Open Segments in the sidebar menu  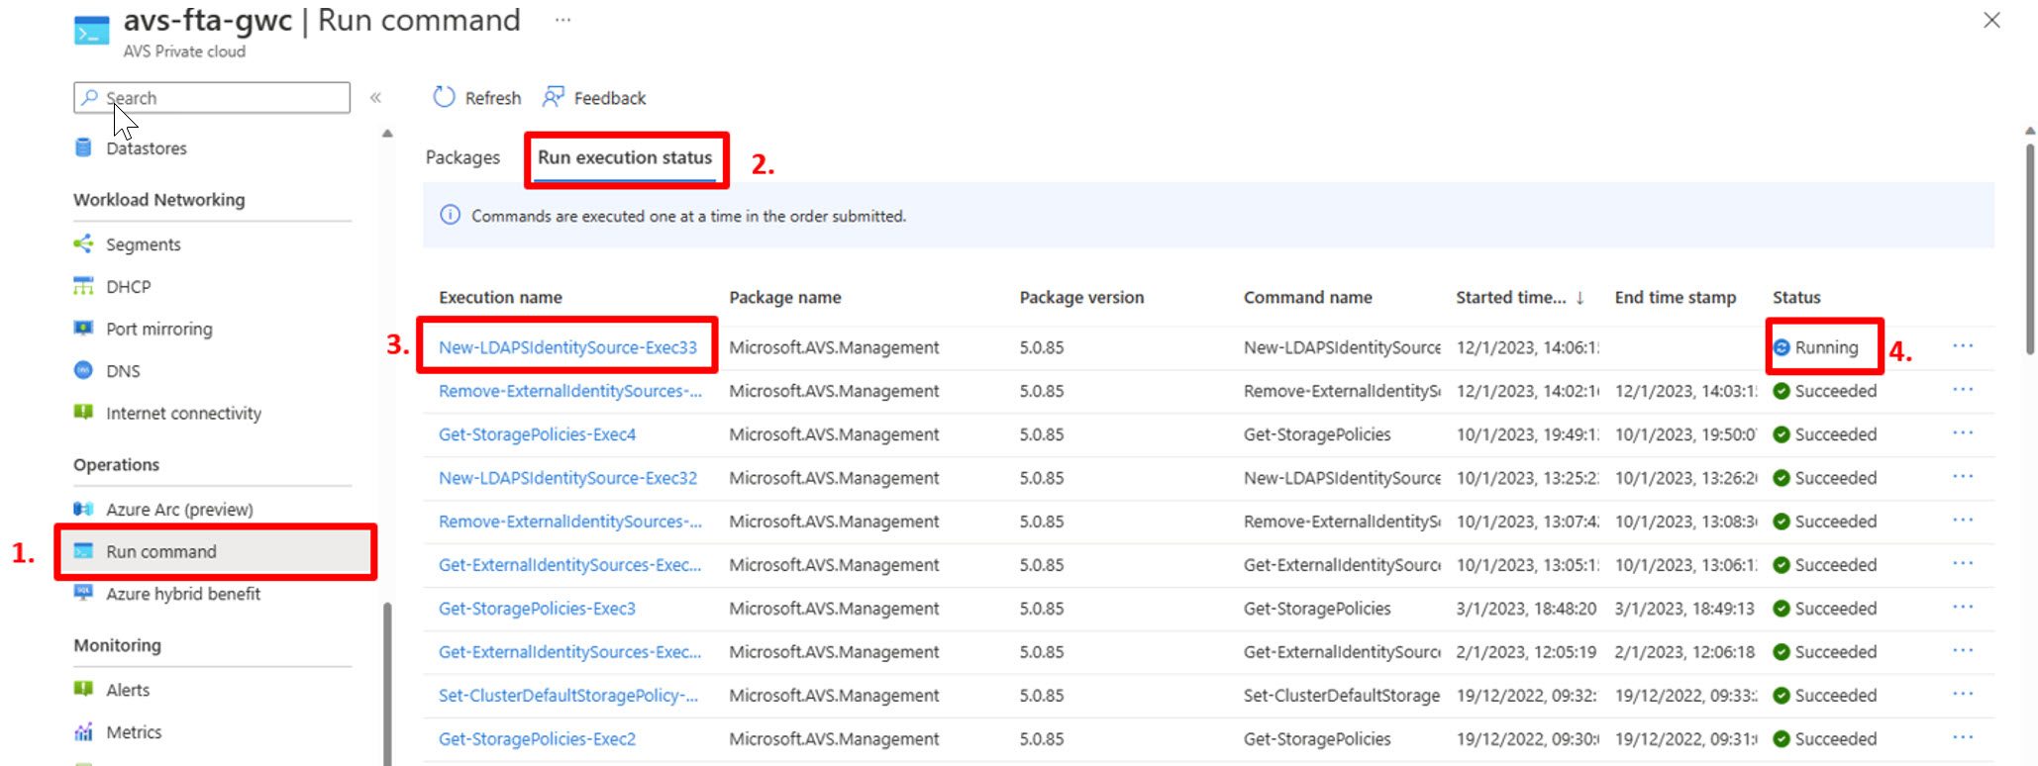point(144,243)
